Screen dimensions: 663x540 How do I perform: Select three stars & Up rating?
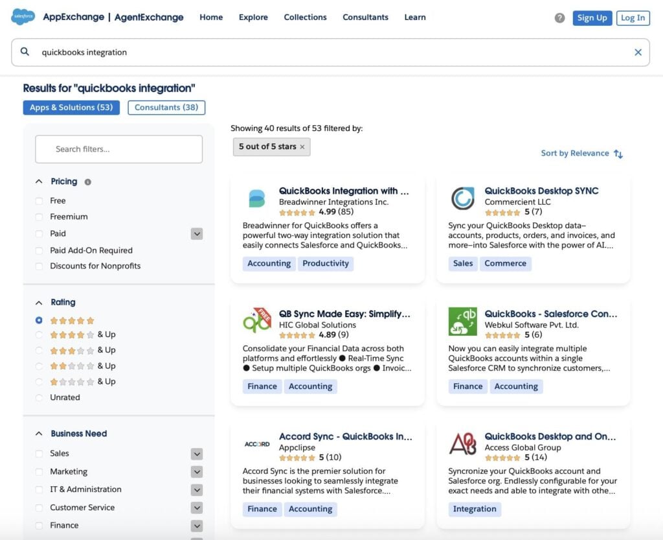point(39,351)
